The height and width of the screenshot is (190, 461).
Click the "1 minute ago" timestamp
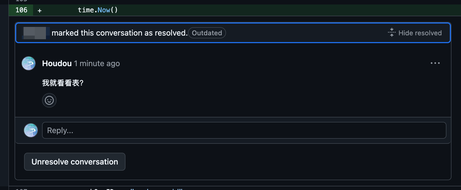pyautogui.click(x=97, y=64)
